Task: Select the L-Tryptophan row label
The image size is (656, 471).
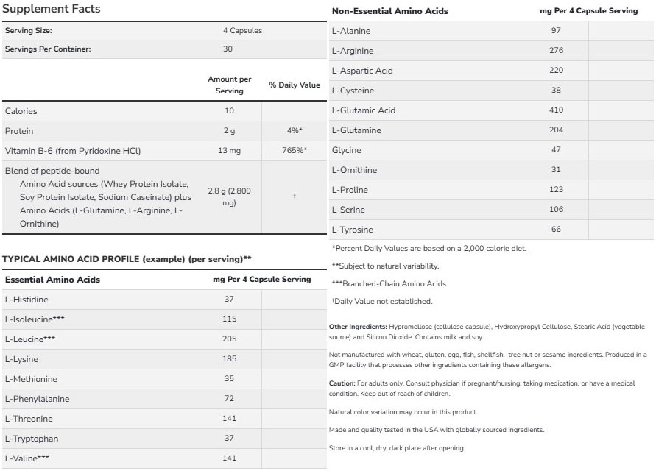Action: tap(31, 439)
